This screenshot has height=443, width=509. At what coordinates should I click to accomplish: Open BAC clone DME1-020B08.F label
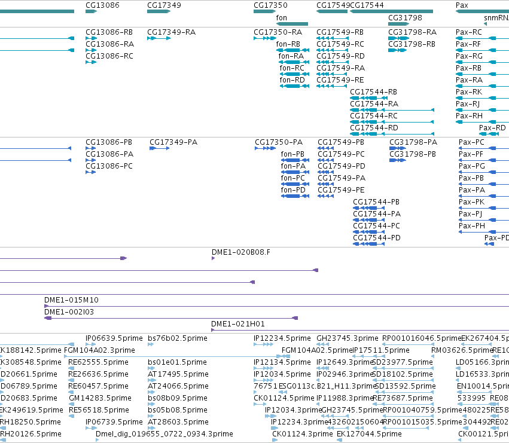(x=240, y=252)
